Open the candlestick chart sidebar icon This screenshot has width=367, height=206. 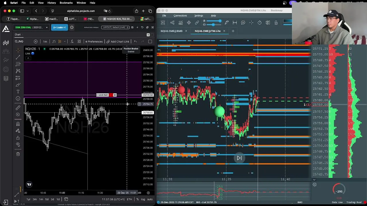pos(6,43)
